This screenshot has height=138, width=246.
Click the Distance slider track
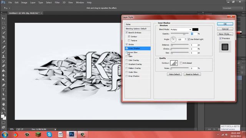pyautogui.click(x=180, y=45)
